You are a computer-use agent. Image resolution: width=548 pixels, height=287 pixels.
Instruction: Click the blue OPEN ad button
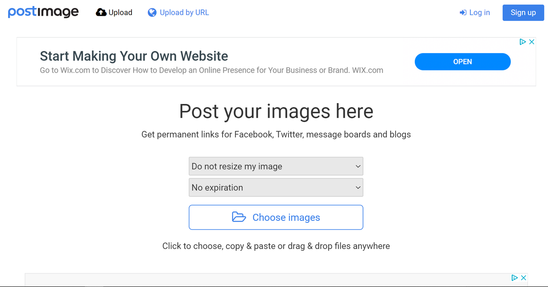pyautogui.click(x=462, y=62)
